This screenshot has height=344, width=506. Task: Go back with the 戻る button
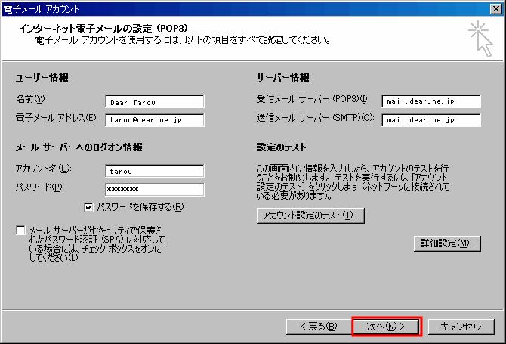pyautogui.click(x=319, y=327)
